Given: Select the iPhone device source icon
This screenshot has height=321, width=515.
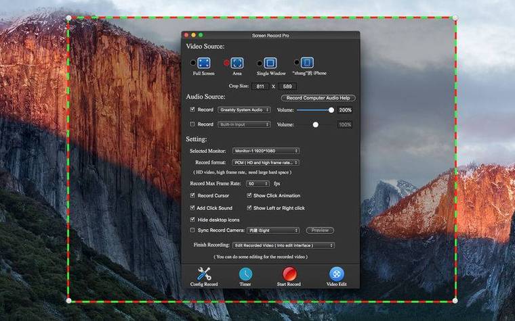Looking at the screenshot, I should (307, 63).
